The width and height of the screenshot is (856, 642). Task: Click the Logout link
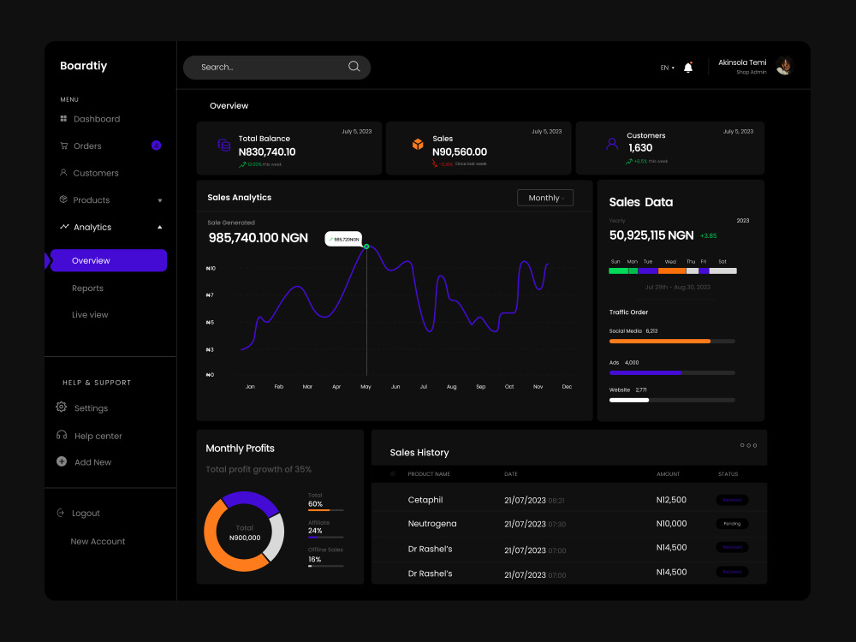[86, 513]
